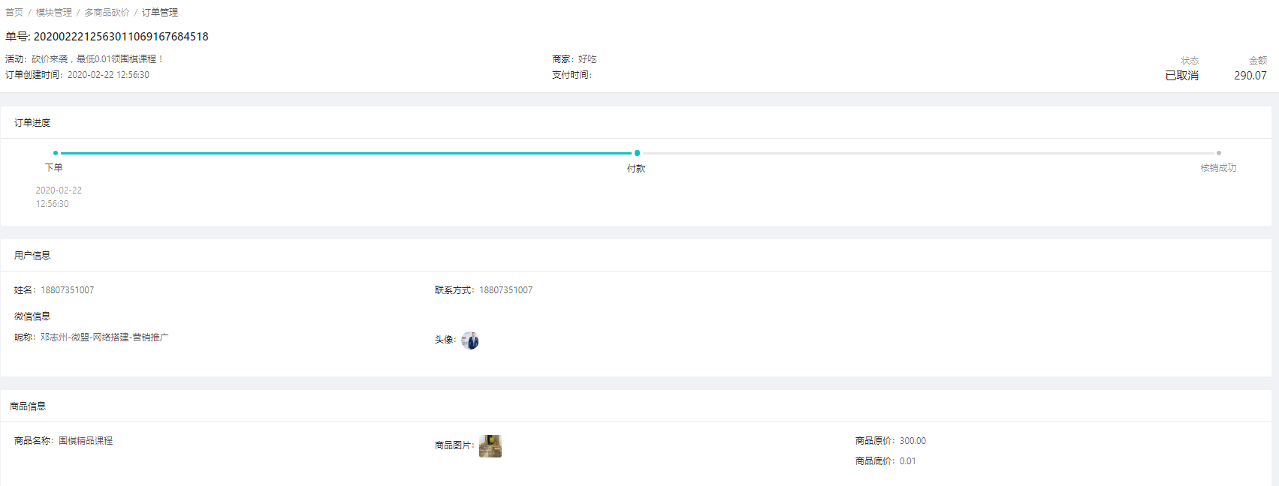Click the order number text

tap(120, 37)
